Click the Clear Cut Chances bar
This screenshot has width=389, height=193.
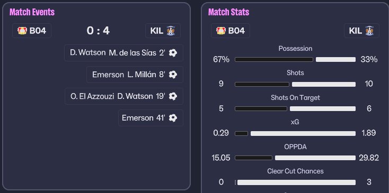[295, 182]
